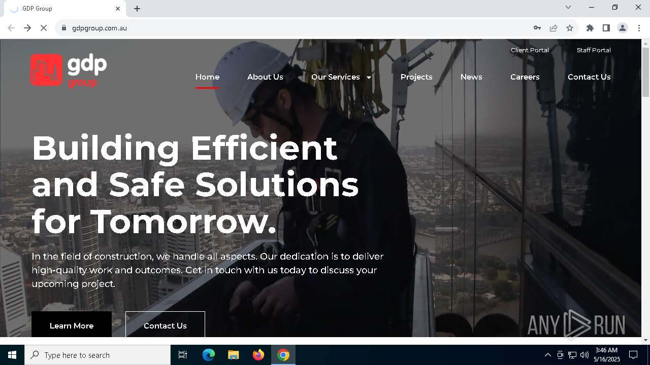Open the Client Portal link
Screen dimensions: 650x365
coord(530,50)
